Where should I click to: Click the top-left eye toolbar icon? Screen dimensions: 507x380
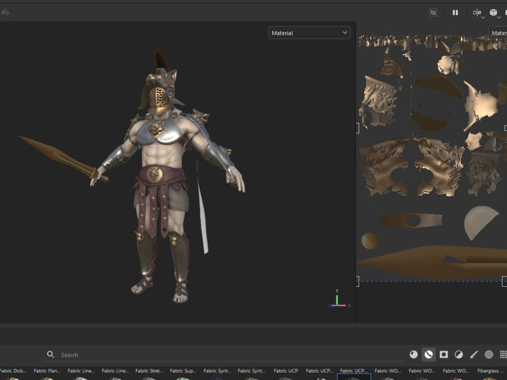tap(5, 13)
